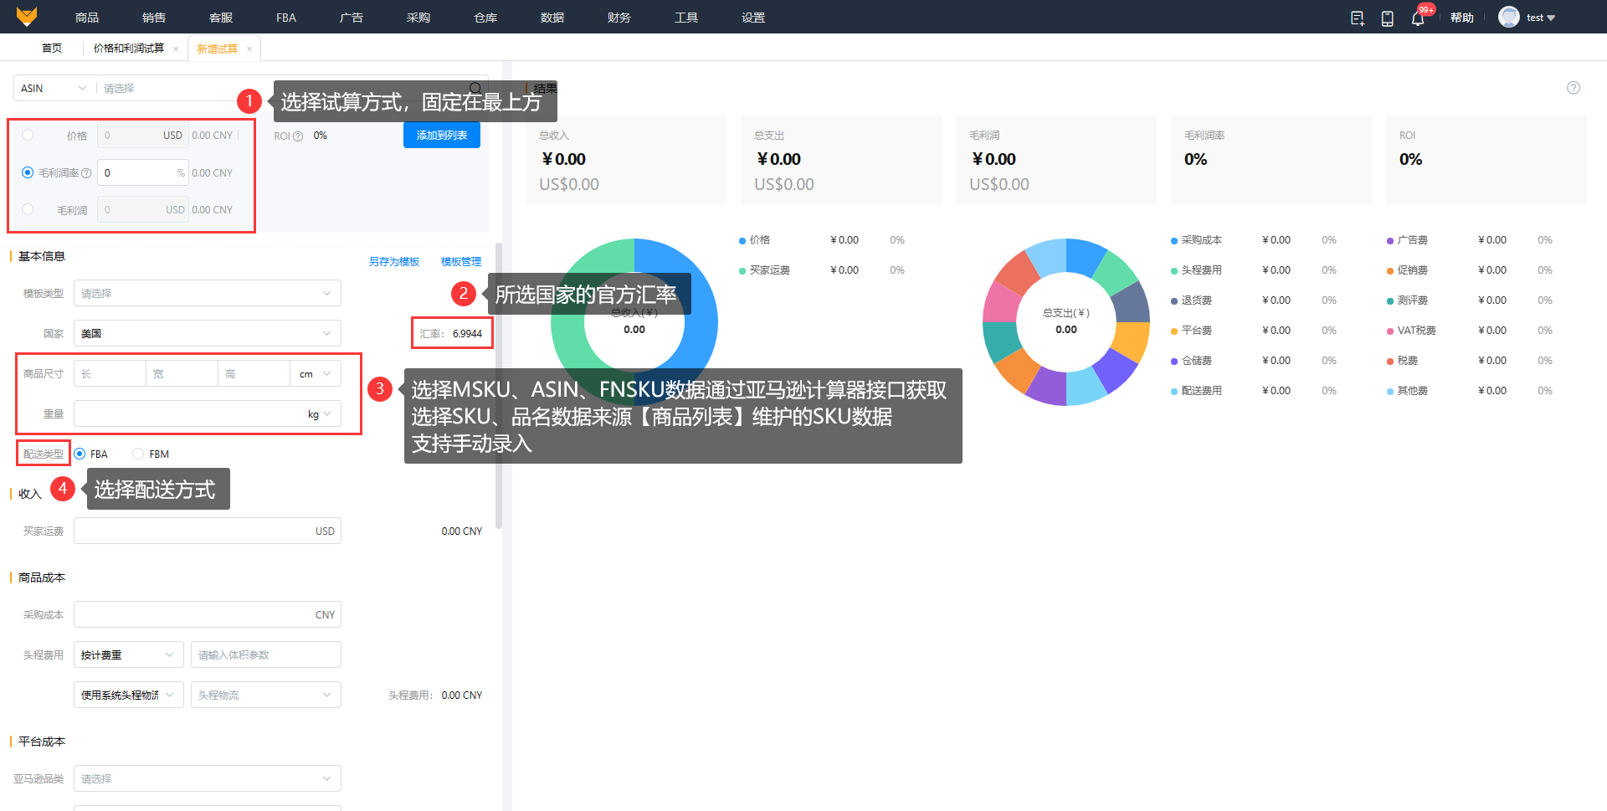
Task: Toggle 平台费 legend item
Action: (x=1192, y=331)
